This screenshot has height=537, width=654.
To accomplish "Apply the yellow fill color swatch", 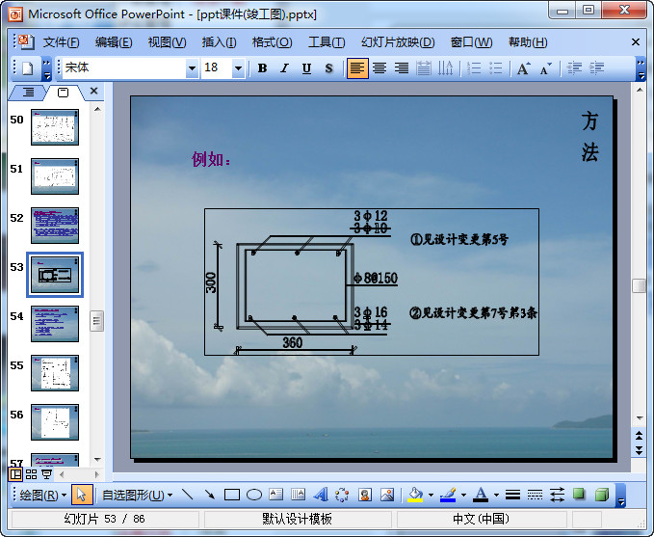I will click(x=415, y=496).
